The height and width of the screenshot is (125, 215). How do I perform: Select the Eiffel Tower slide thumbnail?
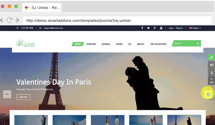184,120
